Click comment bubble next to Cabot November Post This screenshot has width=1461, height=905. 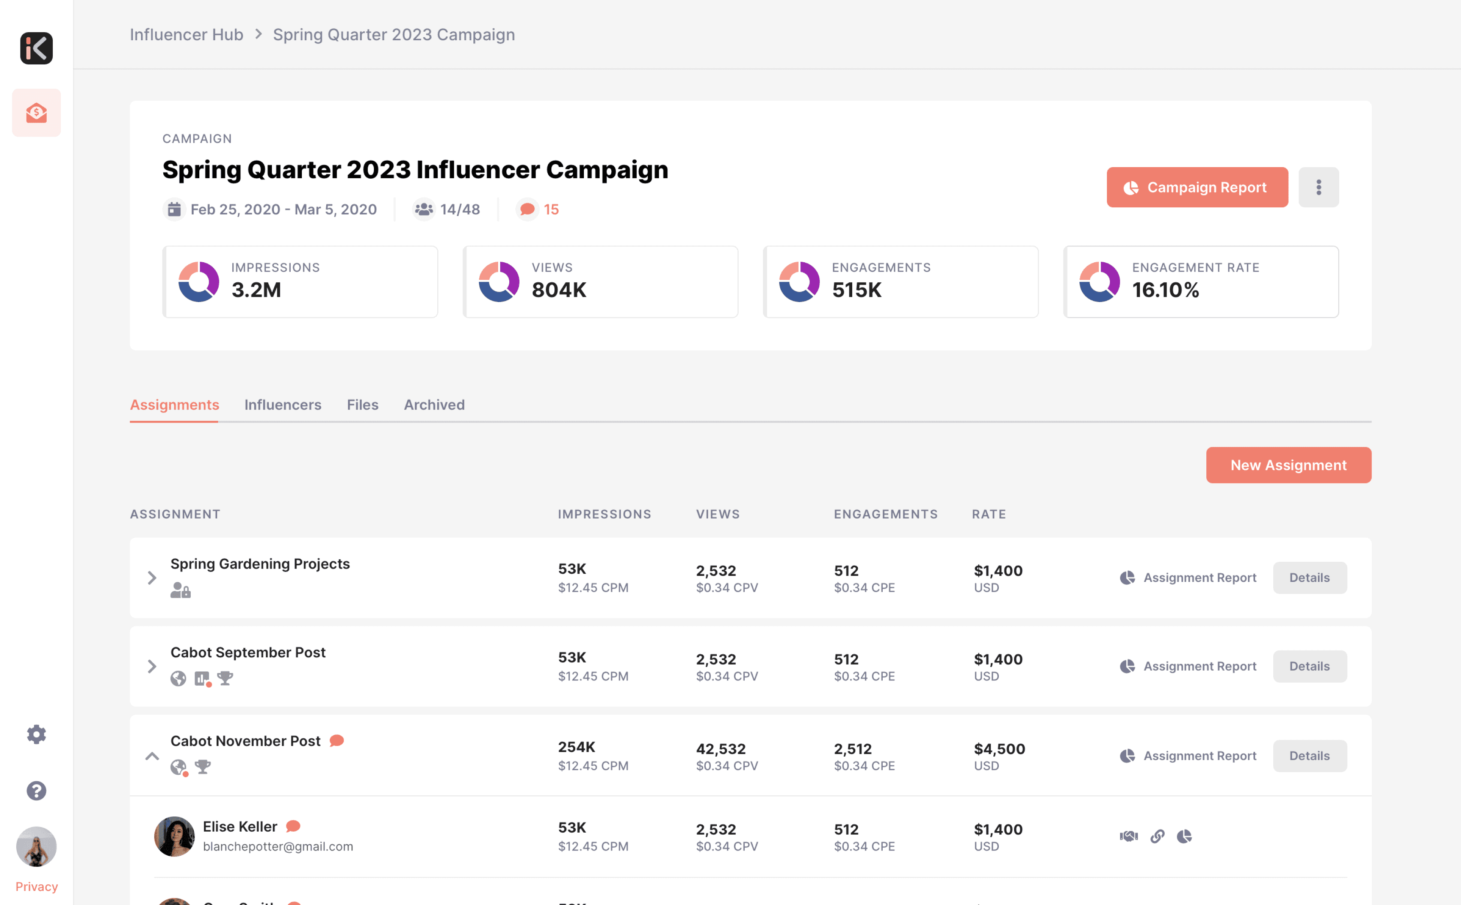click(x=337, y=741)
